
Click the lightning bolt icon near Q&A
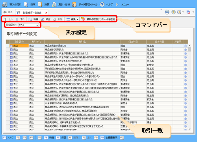pos(173,12)
